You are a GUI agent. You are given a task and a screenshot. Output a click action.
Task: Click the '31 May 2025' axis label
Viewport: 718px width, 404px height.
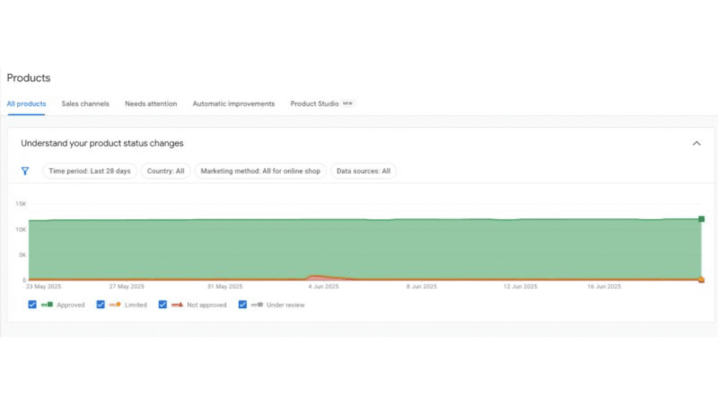point(225,286)
